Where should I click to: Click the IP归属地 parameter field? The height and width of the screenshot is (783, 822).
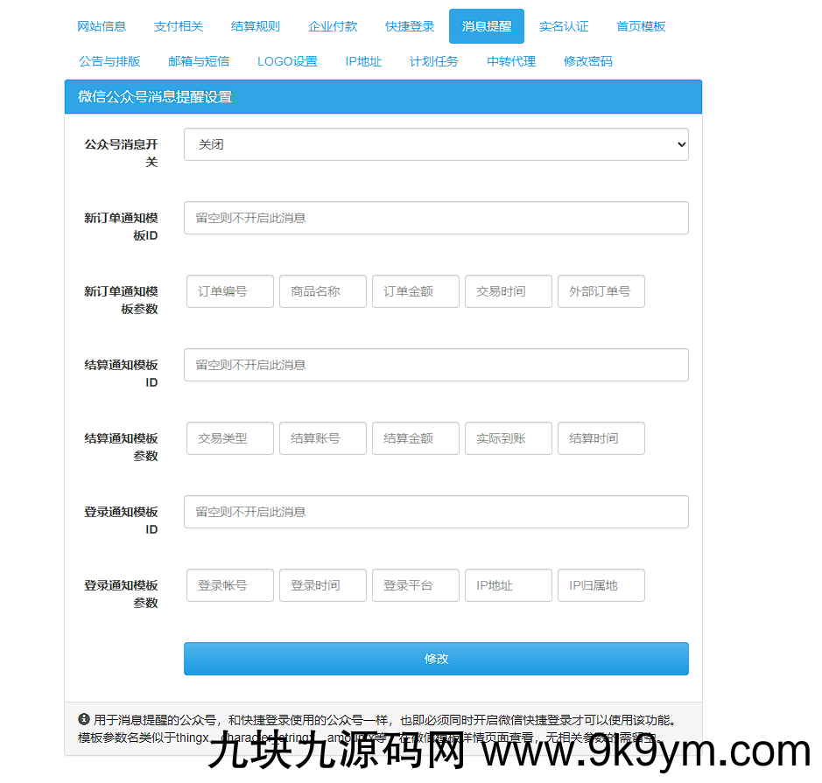pyautogui.click(x=601, y=585)
